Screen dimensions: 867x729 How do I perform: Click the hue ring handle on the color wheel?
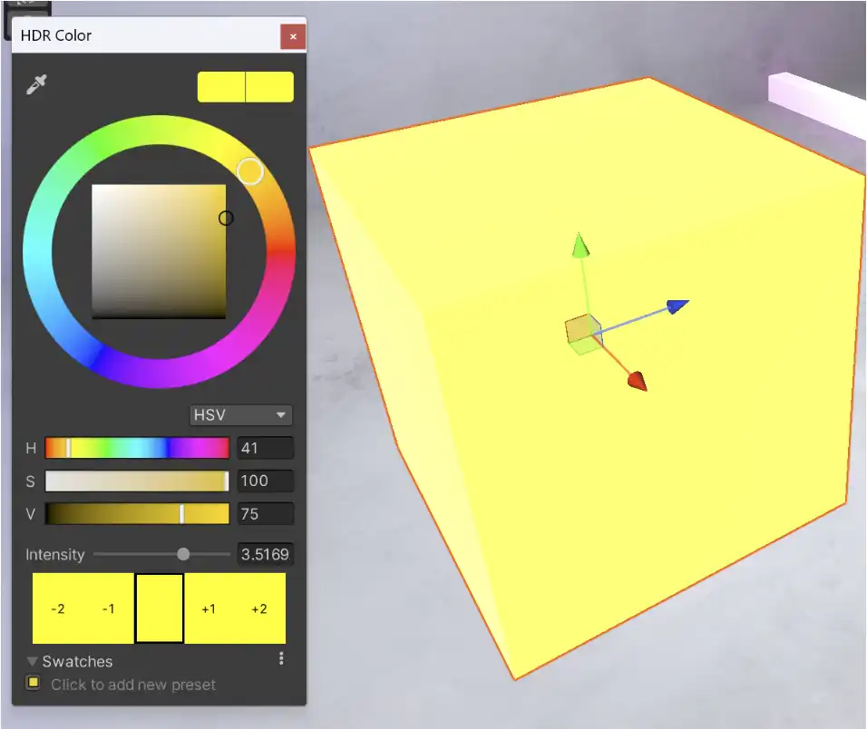250,171
